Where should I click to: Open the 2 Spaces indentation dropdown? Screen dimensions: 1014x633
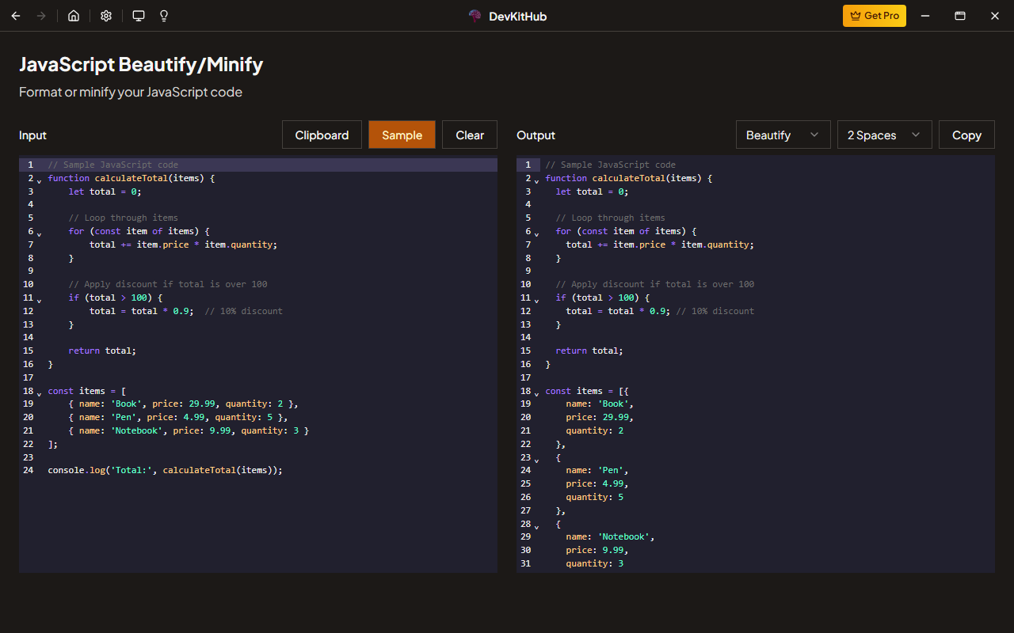point(884,135)
